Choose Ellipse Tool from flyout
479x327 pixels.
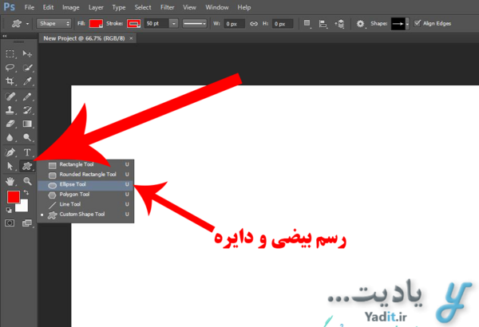pyautogui.click(x=86, y=184)
